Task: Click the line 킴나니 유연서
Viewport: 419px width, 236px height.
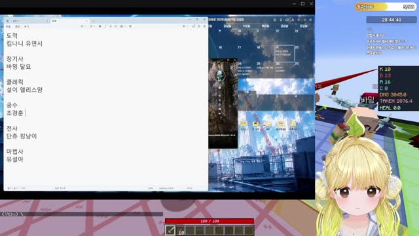Action: click(24, 44)
